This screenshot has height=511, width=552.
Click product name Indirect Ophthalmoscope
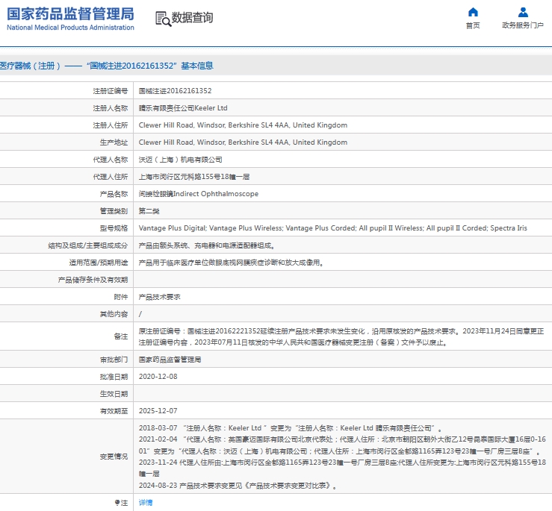[199, 194]
